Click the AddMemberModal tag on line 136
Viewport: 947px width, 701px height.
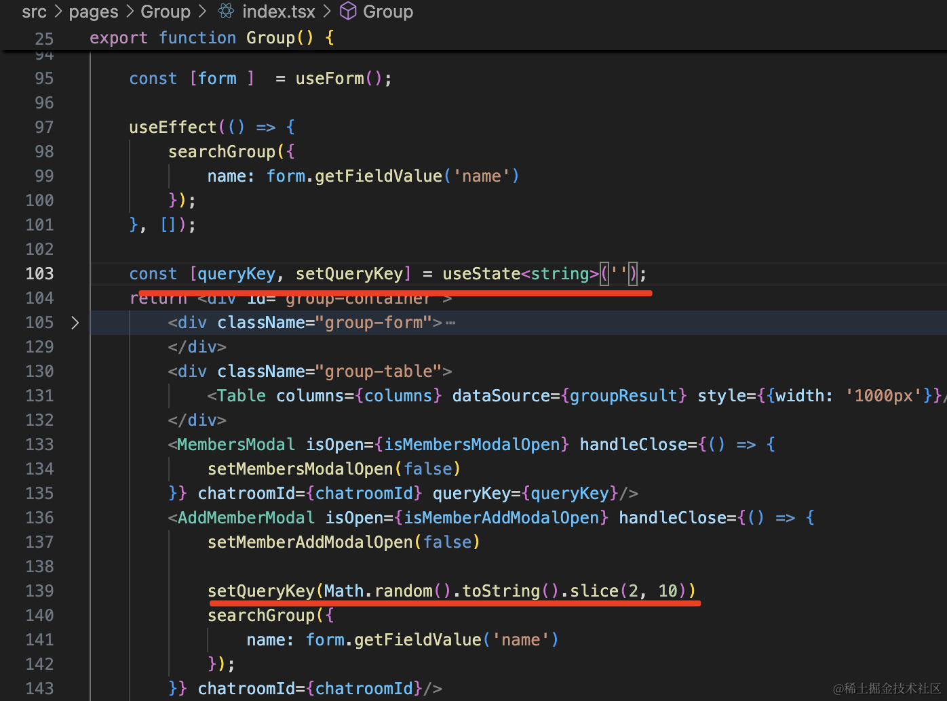click(x=246, y=518)
